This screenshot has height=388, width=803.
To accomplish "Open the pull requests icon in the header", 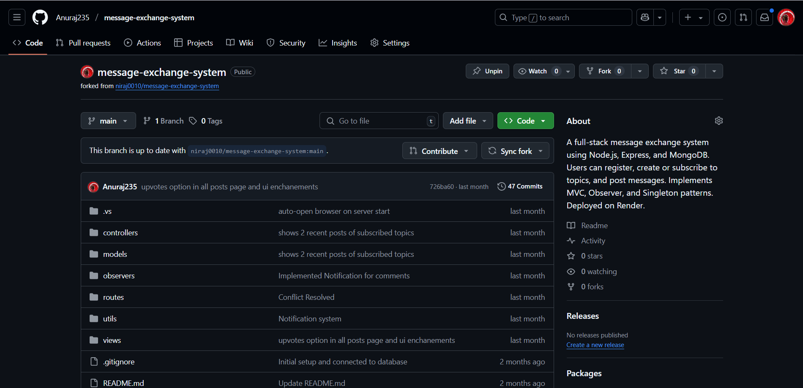I will 743,17.
